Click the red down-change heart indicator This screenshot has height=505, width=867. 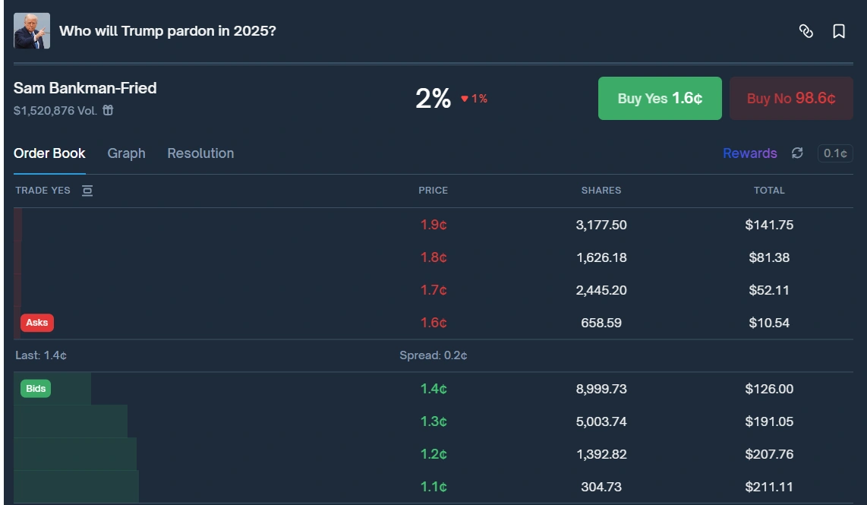click(465, 99)
